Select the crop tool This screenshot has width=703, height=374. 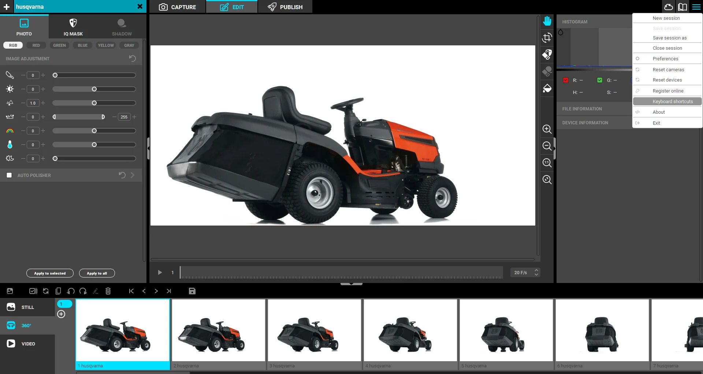click(x=547, y=38)
